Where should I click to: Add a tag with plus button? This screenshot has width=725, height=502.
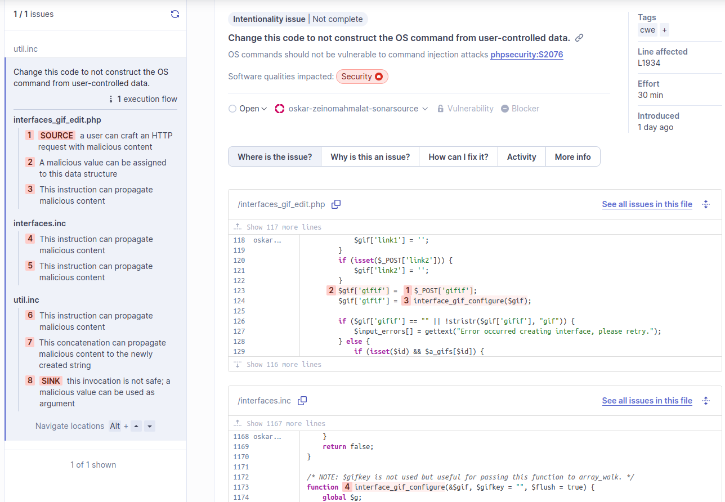coord(664,30)
